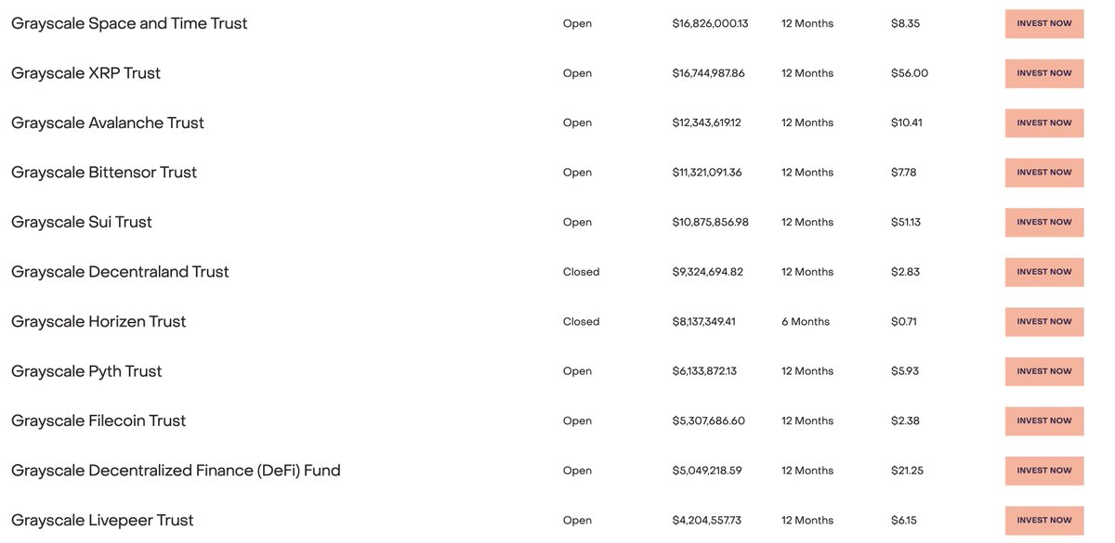Open the Grayscale Horizen Trust name link
Screen dimensions: 1115x543
(98, 321)
